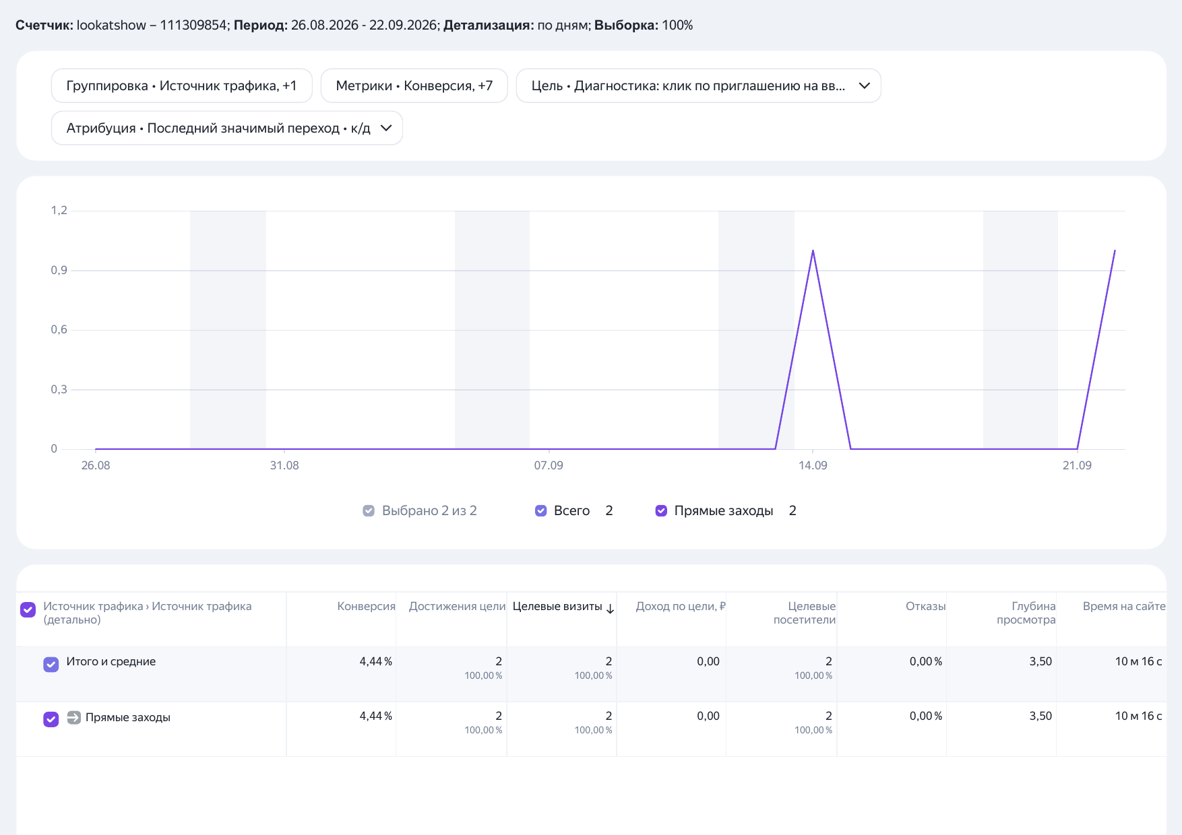This screenshot has height=835, width=1182.
Task: Sort table by Отказы column
Action: 925,606
